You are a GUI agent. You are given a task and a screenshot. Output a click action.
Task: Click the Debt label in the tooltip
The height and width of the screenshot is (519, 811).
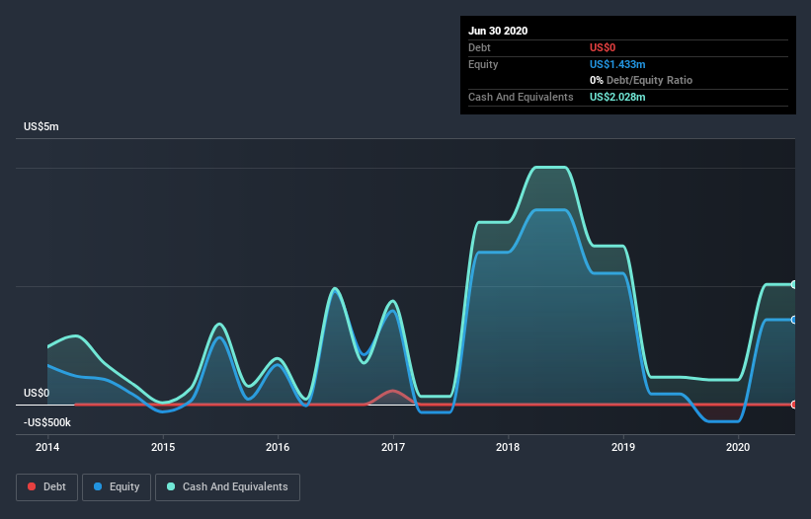coord(479,48)
